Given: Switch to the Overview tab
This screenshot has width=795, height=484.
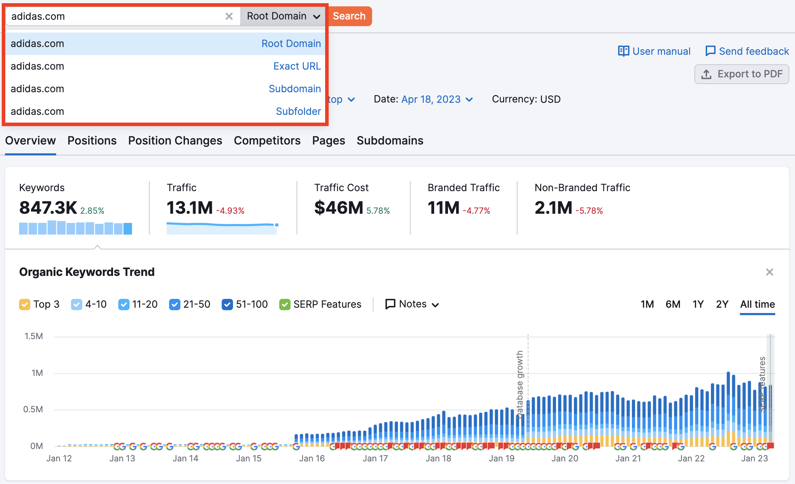Looking at the screenshot, I should 30,141.
